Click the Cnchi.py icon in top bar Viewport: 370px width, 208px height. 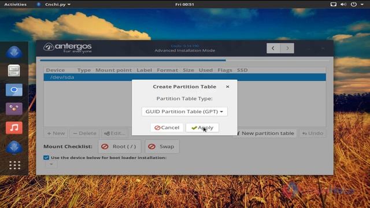coord(39,4)
